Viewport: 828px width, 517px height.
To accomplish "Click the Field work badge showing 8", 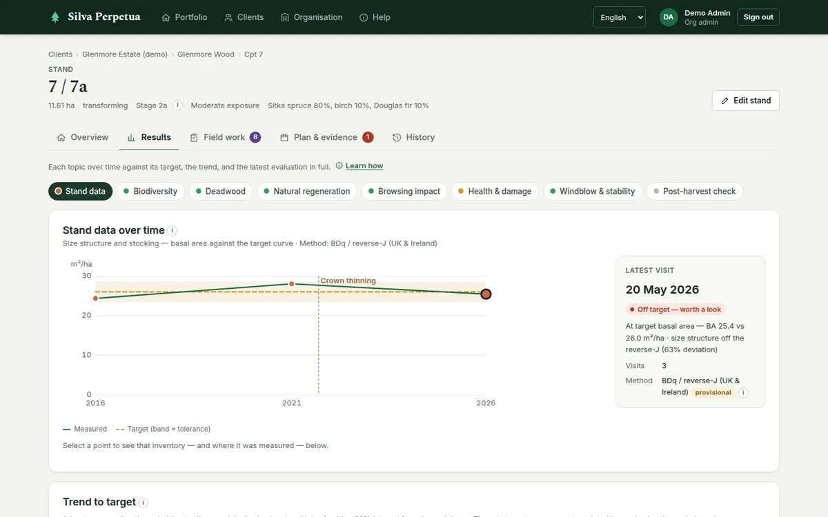I will (x=255, y=137).
